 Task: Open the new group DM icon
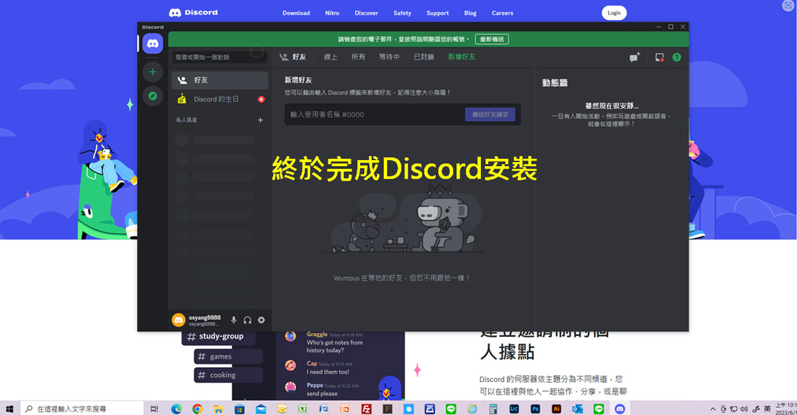click(634, 57)
